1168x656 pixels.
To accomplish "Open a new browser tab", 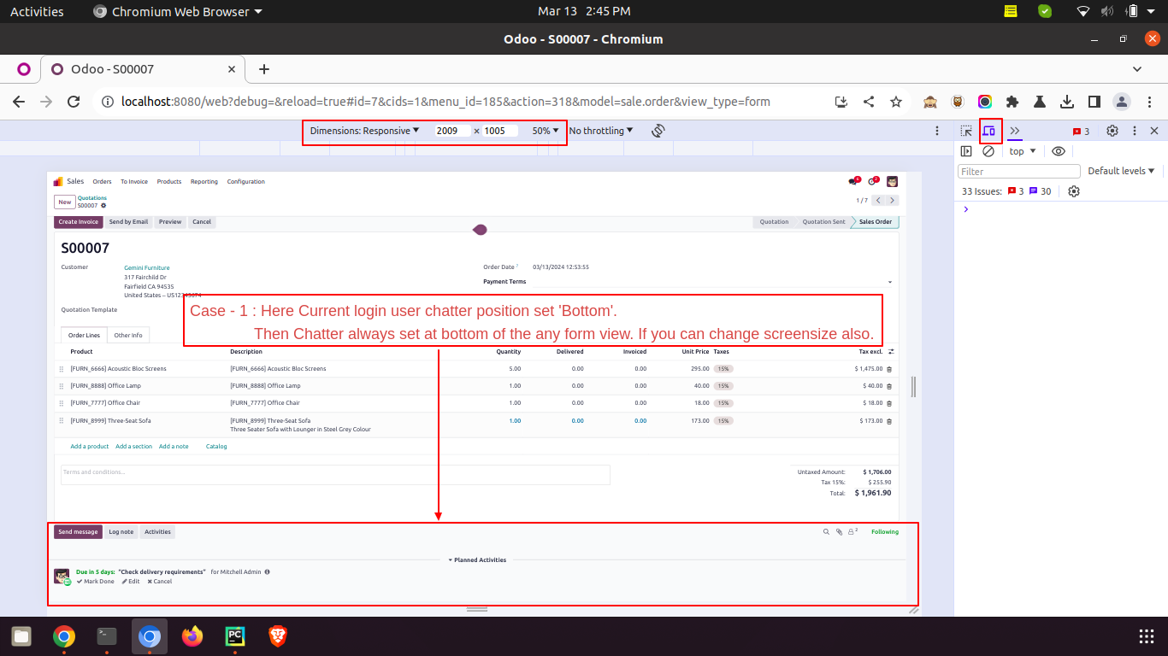I will [264, 69].
